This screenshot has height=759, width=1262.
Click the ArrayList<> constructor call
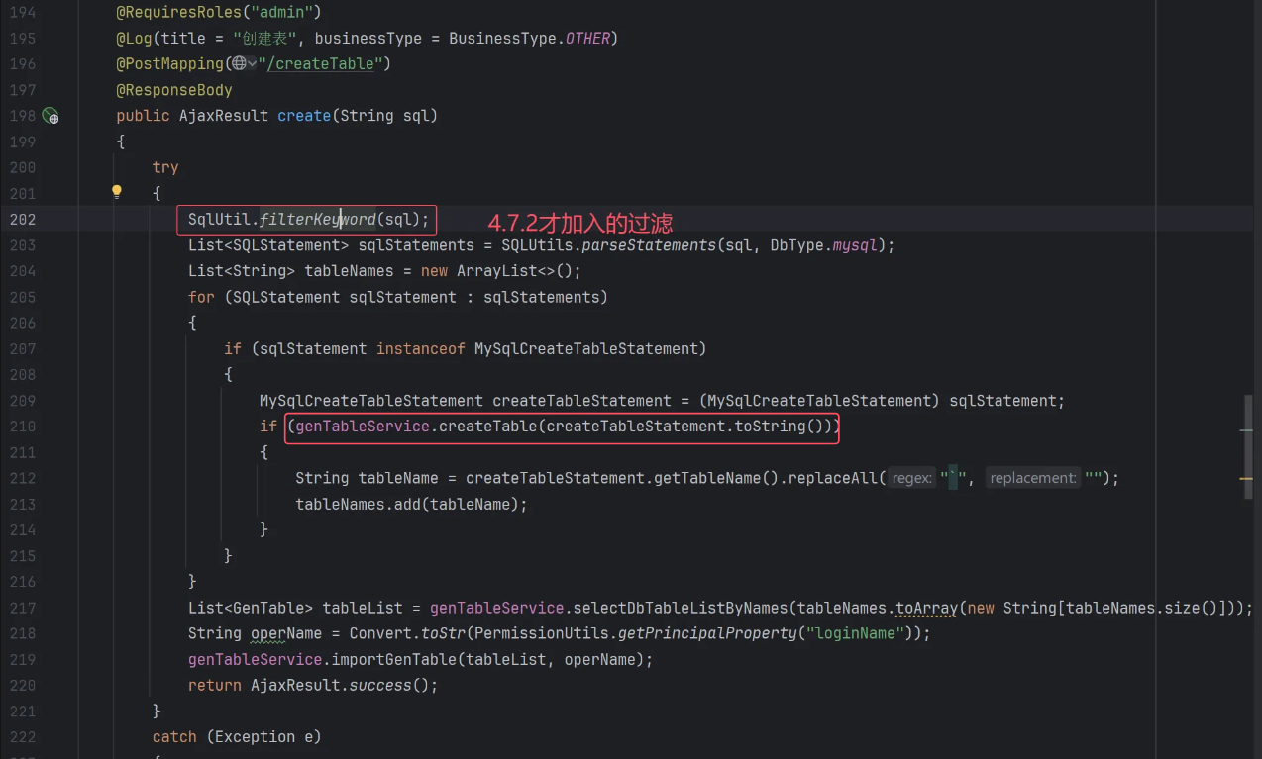(505, 271)
